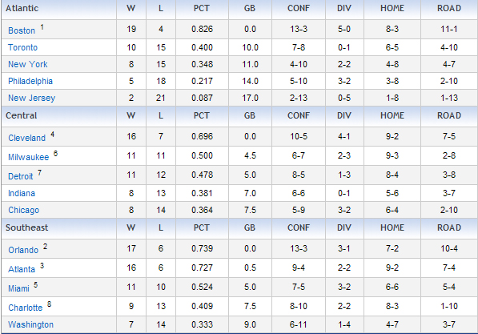Click the Central division header
Viewport: 478px width, 334px height.
21,115
